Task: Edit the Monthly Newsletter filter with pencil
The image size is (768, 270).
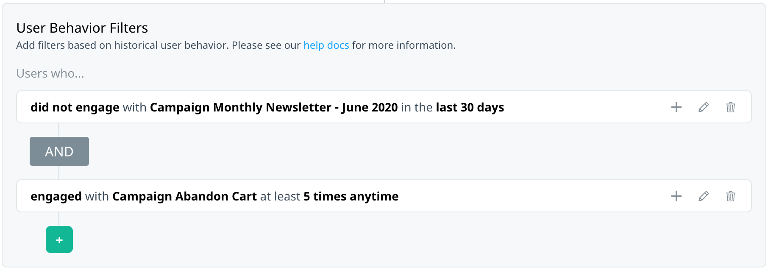Action: tap(704, 107)
